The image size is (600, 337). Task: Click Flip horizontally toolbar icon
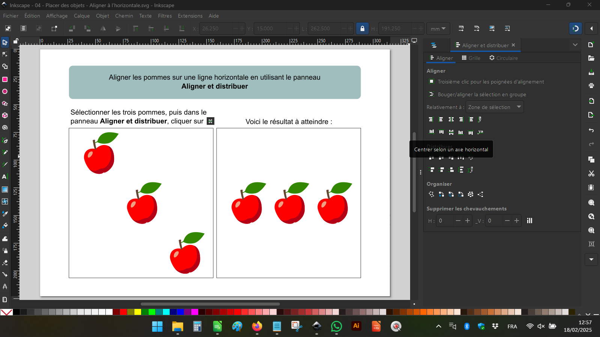[103, 28]
